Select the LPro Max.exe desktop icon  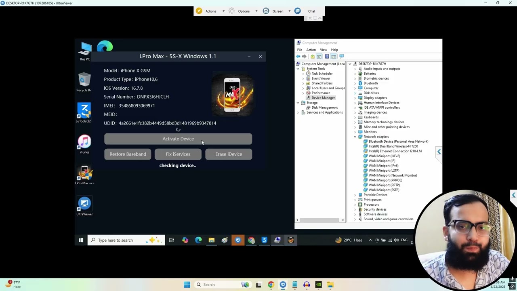click(84, 175)
